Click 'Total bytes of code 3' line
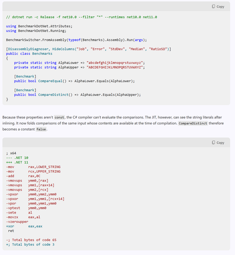 30,245
